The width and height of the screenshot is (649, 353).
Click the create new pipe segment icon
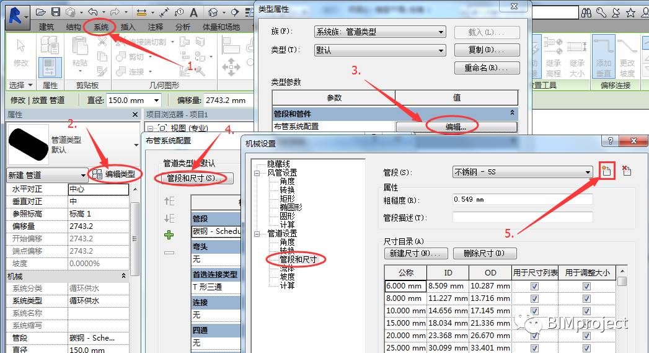pyautogui.click(x=606, y=170)
